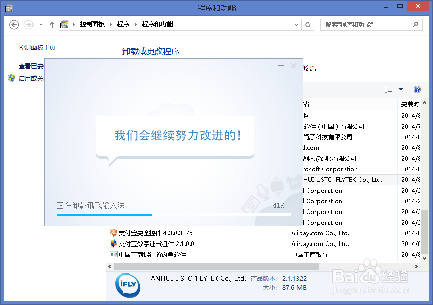This screenshot has width=433, height=305.
Task: Click the 中国工商银行防钓鱼软件 bank icon
Action: [x=114, y=254]
